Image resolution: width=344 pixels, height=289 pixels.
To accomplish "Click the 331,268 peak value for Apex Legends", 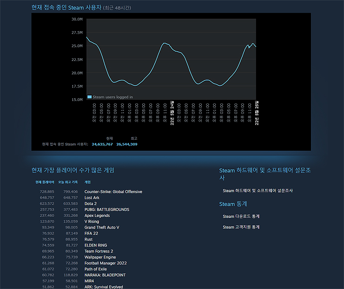I will click(70, 215).
